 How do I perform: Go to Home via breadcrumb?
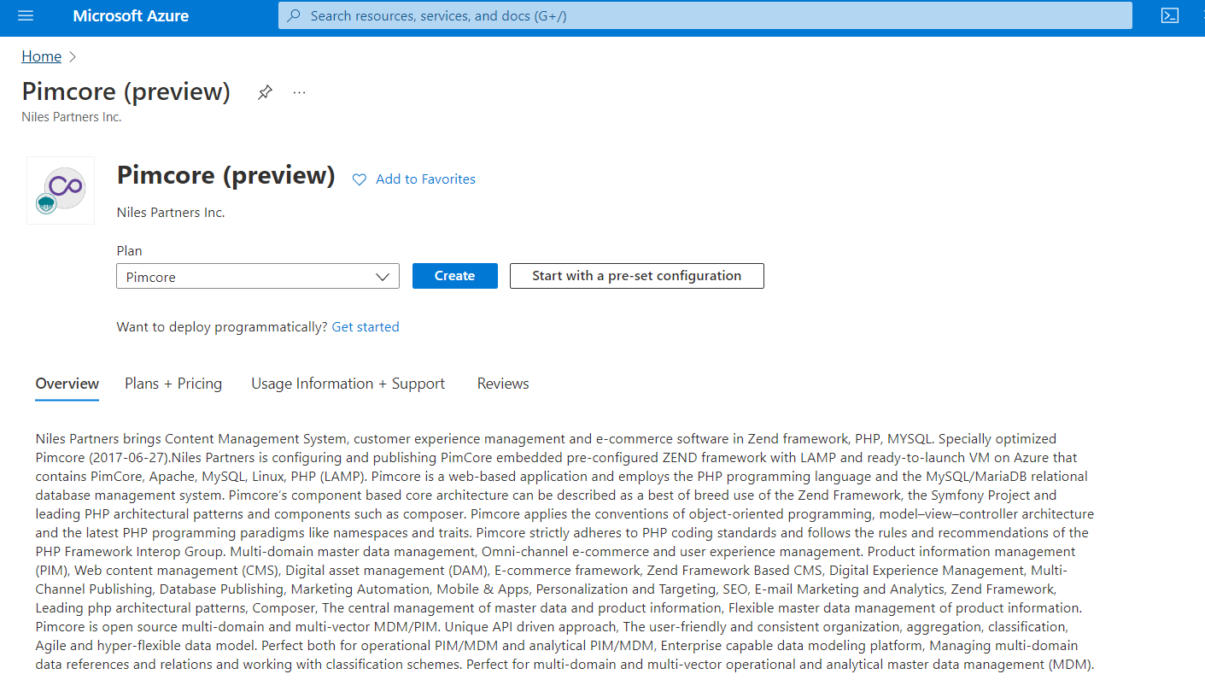coord(41,56)
